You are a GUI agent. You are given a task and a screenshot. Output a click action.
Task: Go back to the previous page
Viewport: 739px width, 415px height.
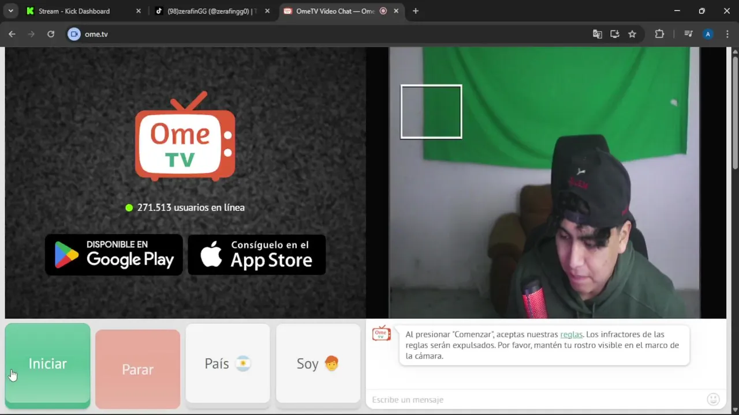[x=12, y=34]
